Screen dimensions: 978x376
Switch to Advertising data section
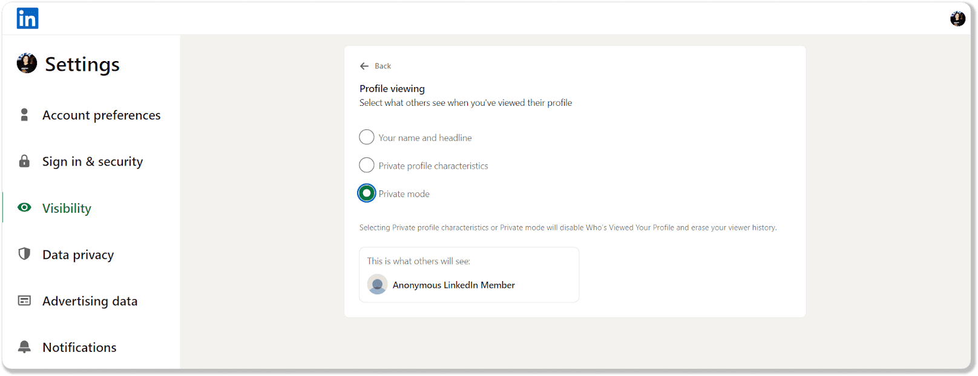[x=90, y=301]
